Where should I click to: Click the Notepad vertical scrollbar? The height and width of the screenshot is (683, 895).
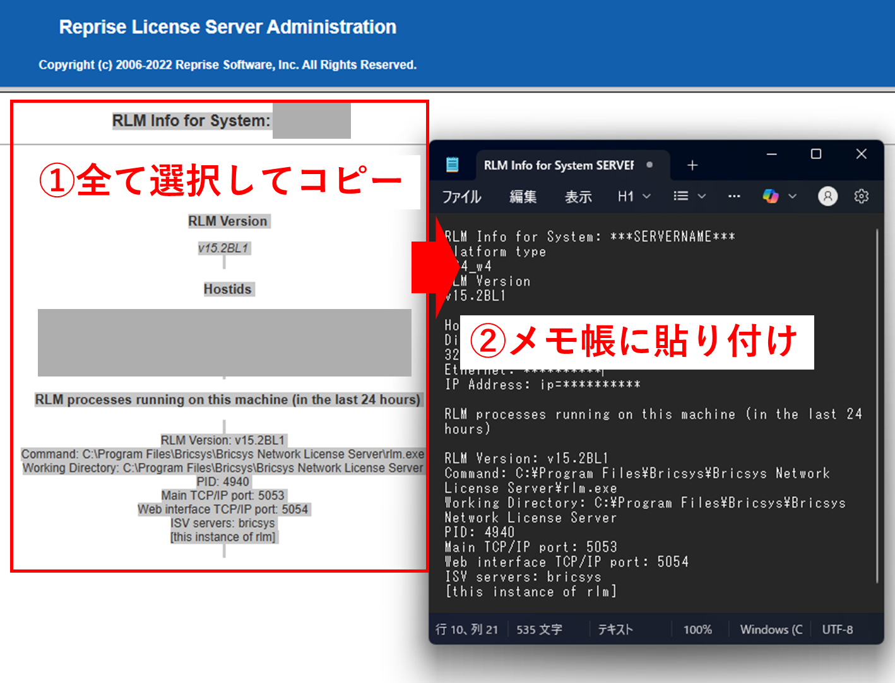[877, 404]
